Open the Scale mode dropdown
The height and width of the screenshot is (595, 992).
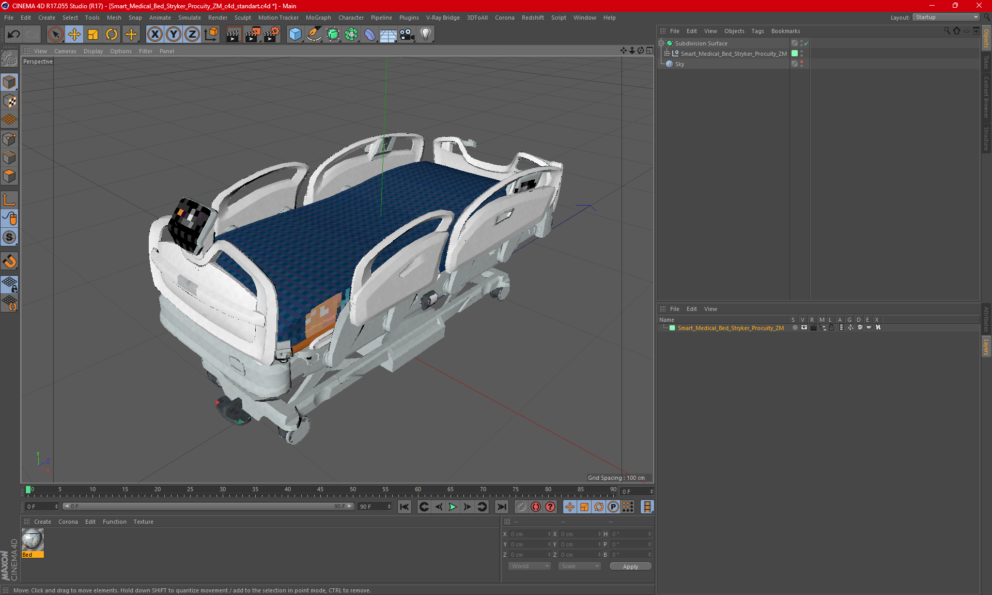click(580, 566)
